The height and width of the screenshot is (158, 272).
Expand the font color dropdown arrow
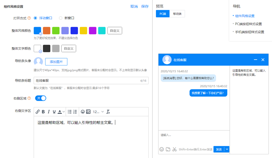pyautogui.click(x=64, y=112)
